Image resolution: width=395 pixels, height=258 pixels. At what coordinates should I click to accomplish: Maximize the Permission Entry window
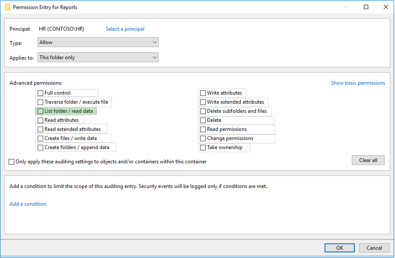(366, 7)
